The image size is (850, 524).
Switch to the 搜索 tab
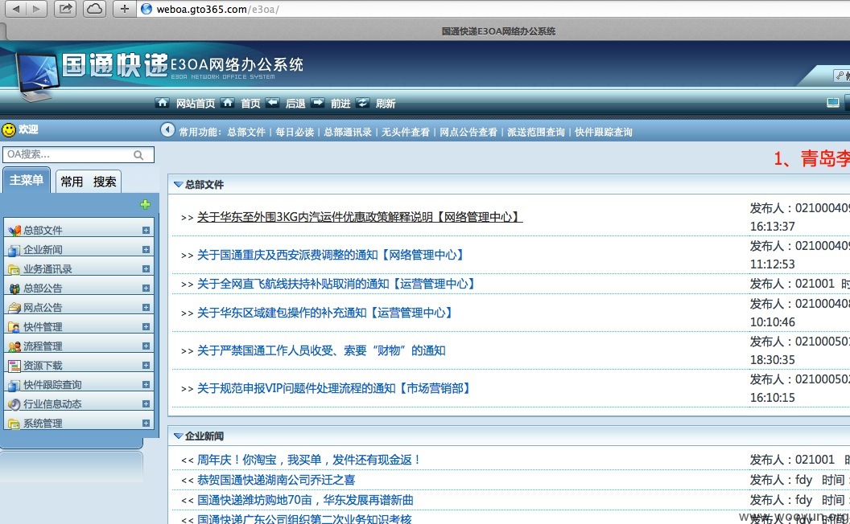point(105,182)
